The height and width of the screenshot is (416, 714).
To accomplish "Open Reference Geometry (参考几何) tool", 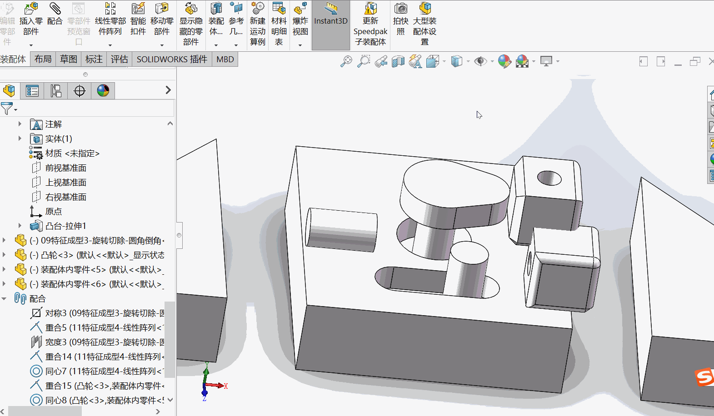I will coord(236,8).
